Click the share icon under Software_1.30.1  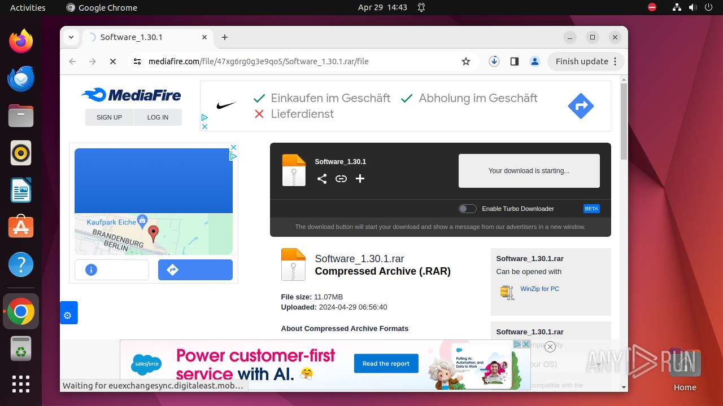(322, 179)
